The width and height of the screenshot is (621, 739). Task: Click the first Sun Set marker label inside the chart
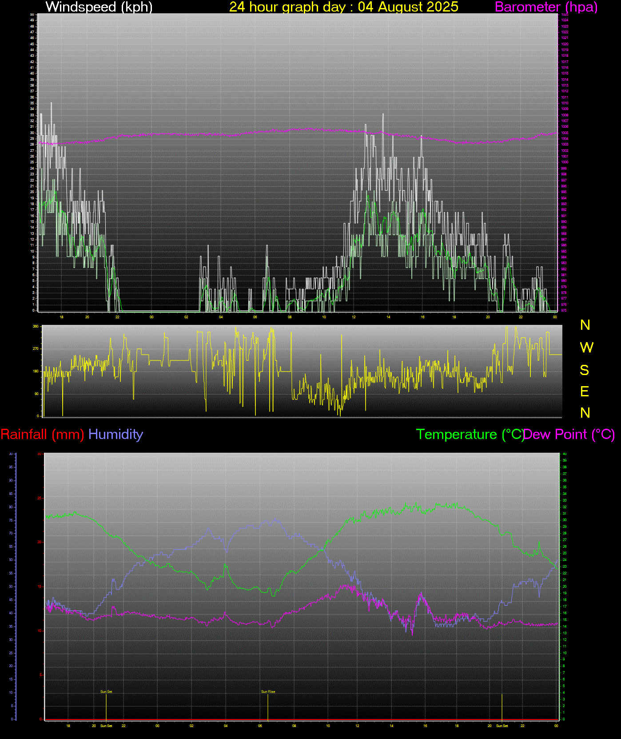click(x=106, y=692)
